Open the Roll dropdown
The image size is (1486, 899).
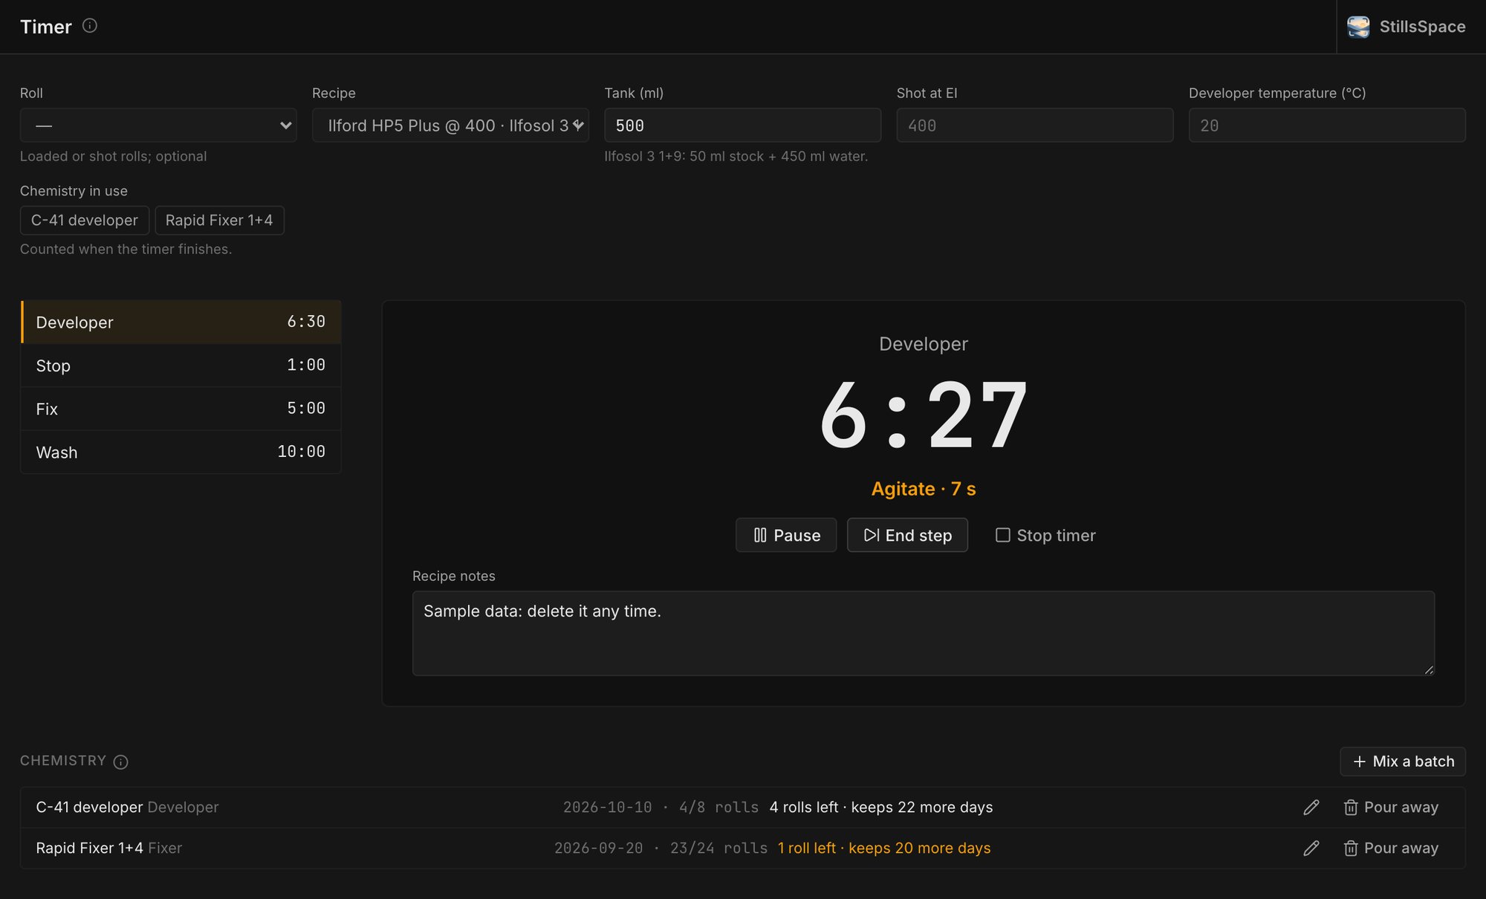point(158,125)
